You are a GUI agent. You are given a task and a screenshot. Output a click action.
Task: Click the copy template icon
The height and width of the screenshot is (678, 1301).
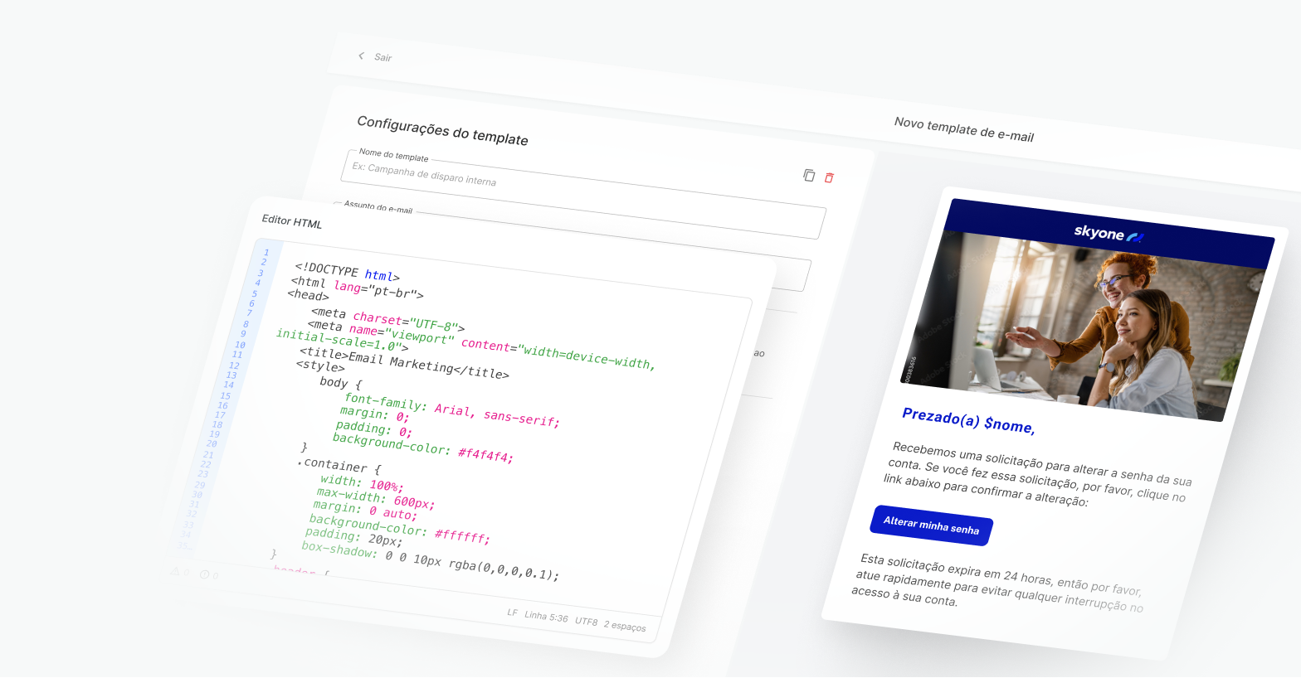point(809,175)
